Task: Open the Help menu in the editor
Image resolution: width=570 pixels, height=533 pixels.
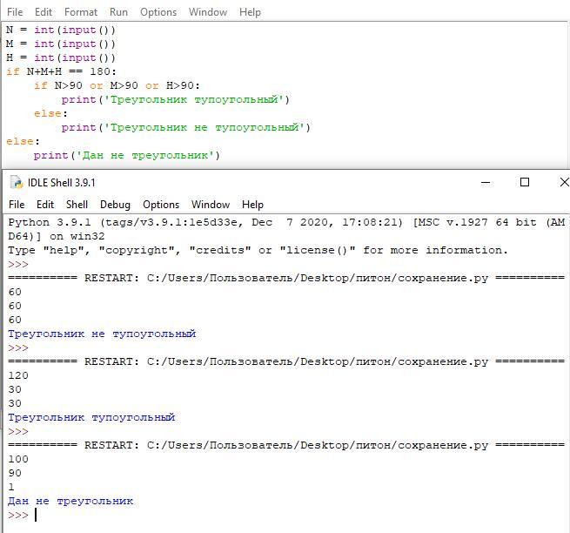Action: [x=250, y=12]
